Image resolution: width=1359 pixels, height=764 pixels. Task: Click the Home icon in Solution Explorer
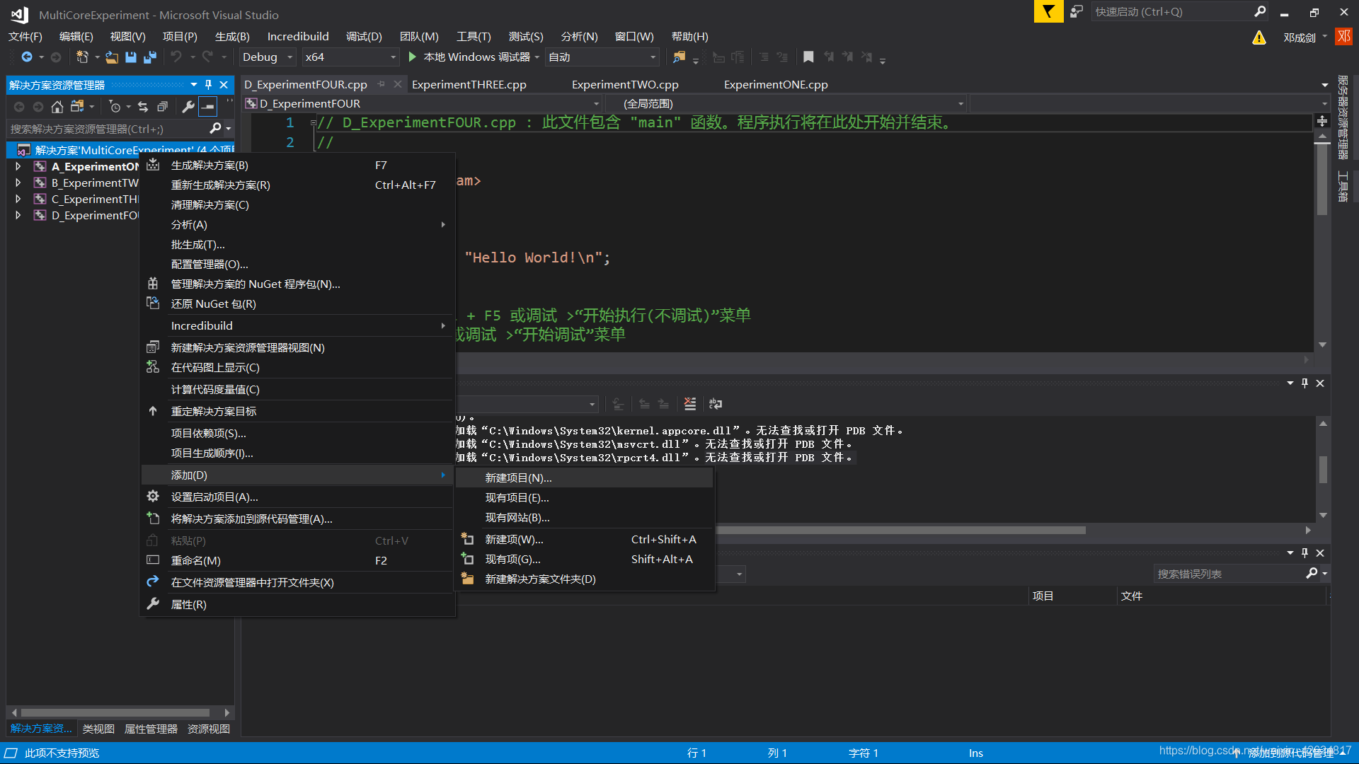coord(57,107)
